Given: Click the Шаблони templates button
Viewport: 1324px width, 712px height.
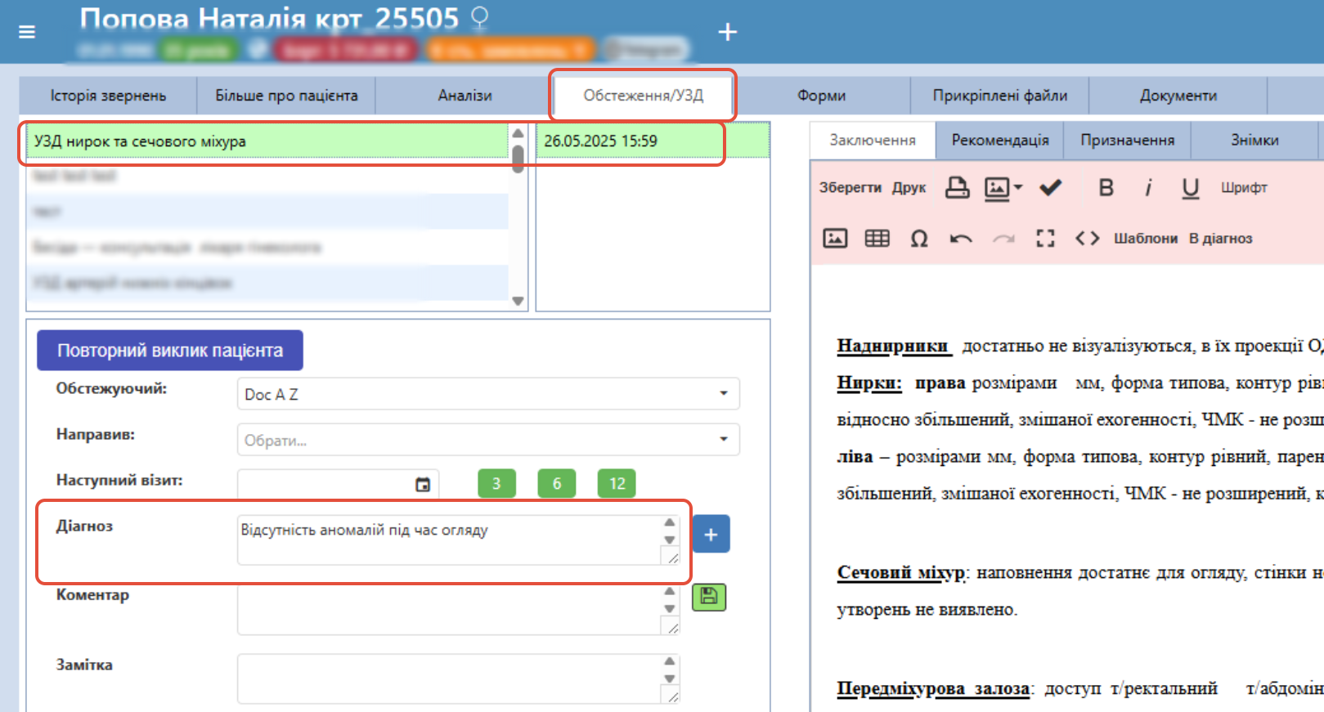Looking at the screenshot, I should click(x=1145, y=239).
